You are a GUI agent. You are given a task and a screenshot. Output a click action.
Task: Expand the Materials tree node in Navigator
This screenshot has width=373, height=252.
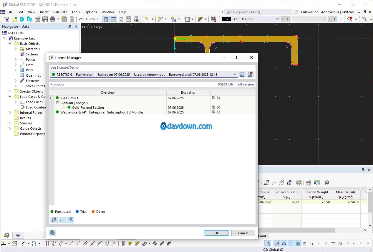pos(16,49)
